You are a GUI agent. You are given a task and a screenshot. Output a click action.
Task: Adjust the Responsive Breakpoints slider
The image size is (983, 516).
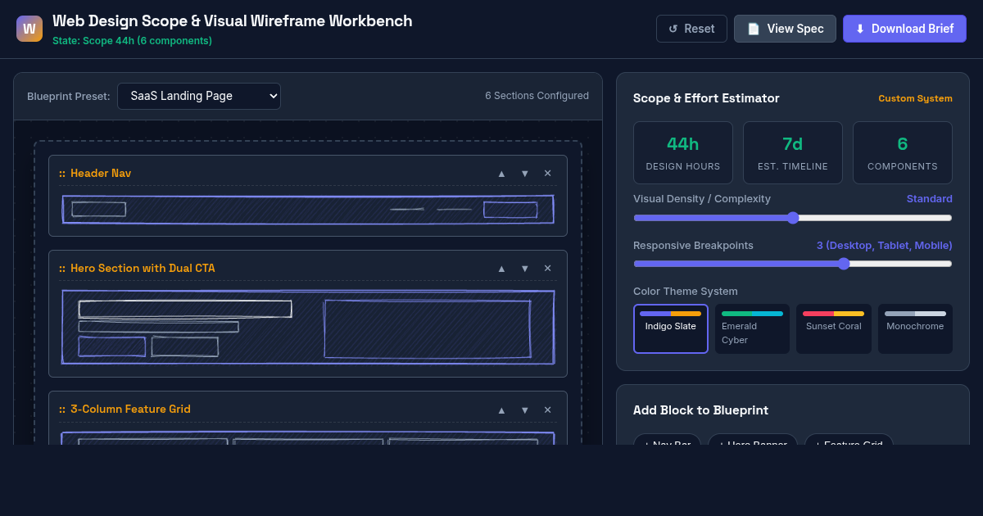pos(793,264)
